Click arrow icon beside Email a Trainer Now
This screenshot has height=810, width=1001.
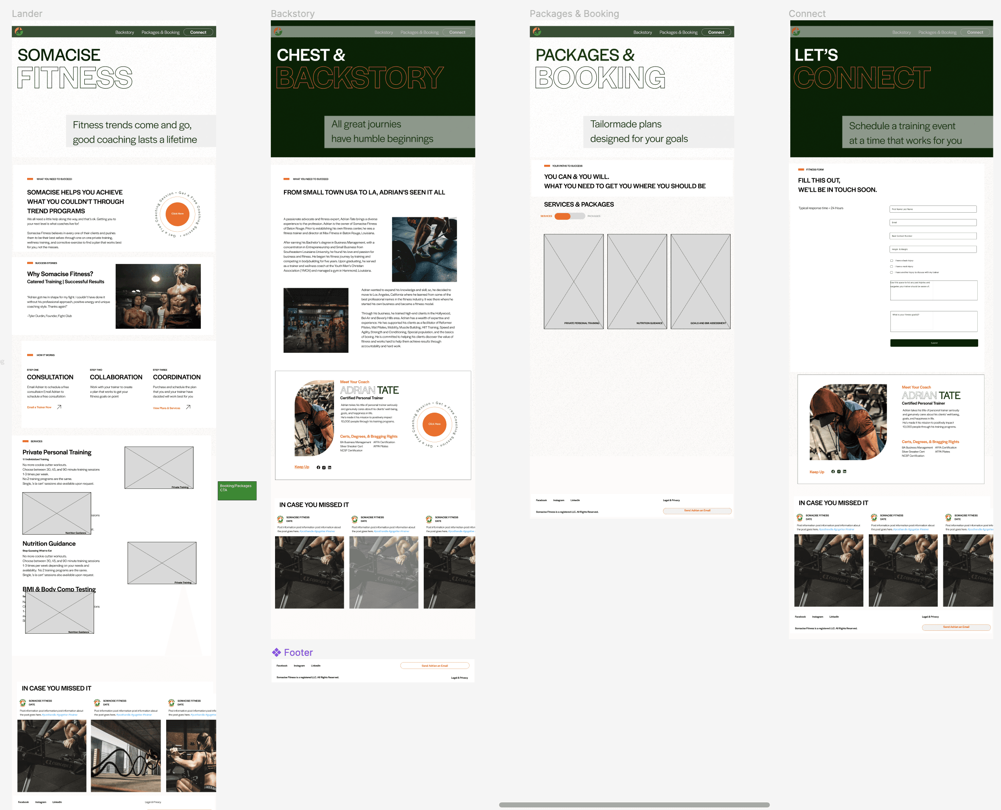59,407
